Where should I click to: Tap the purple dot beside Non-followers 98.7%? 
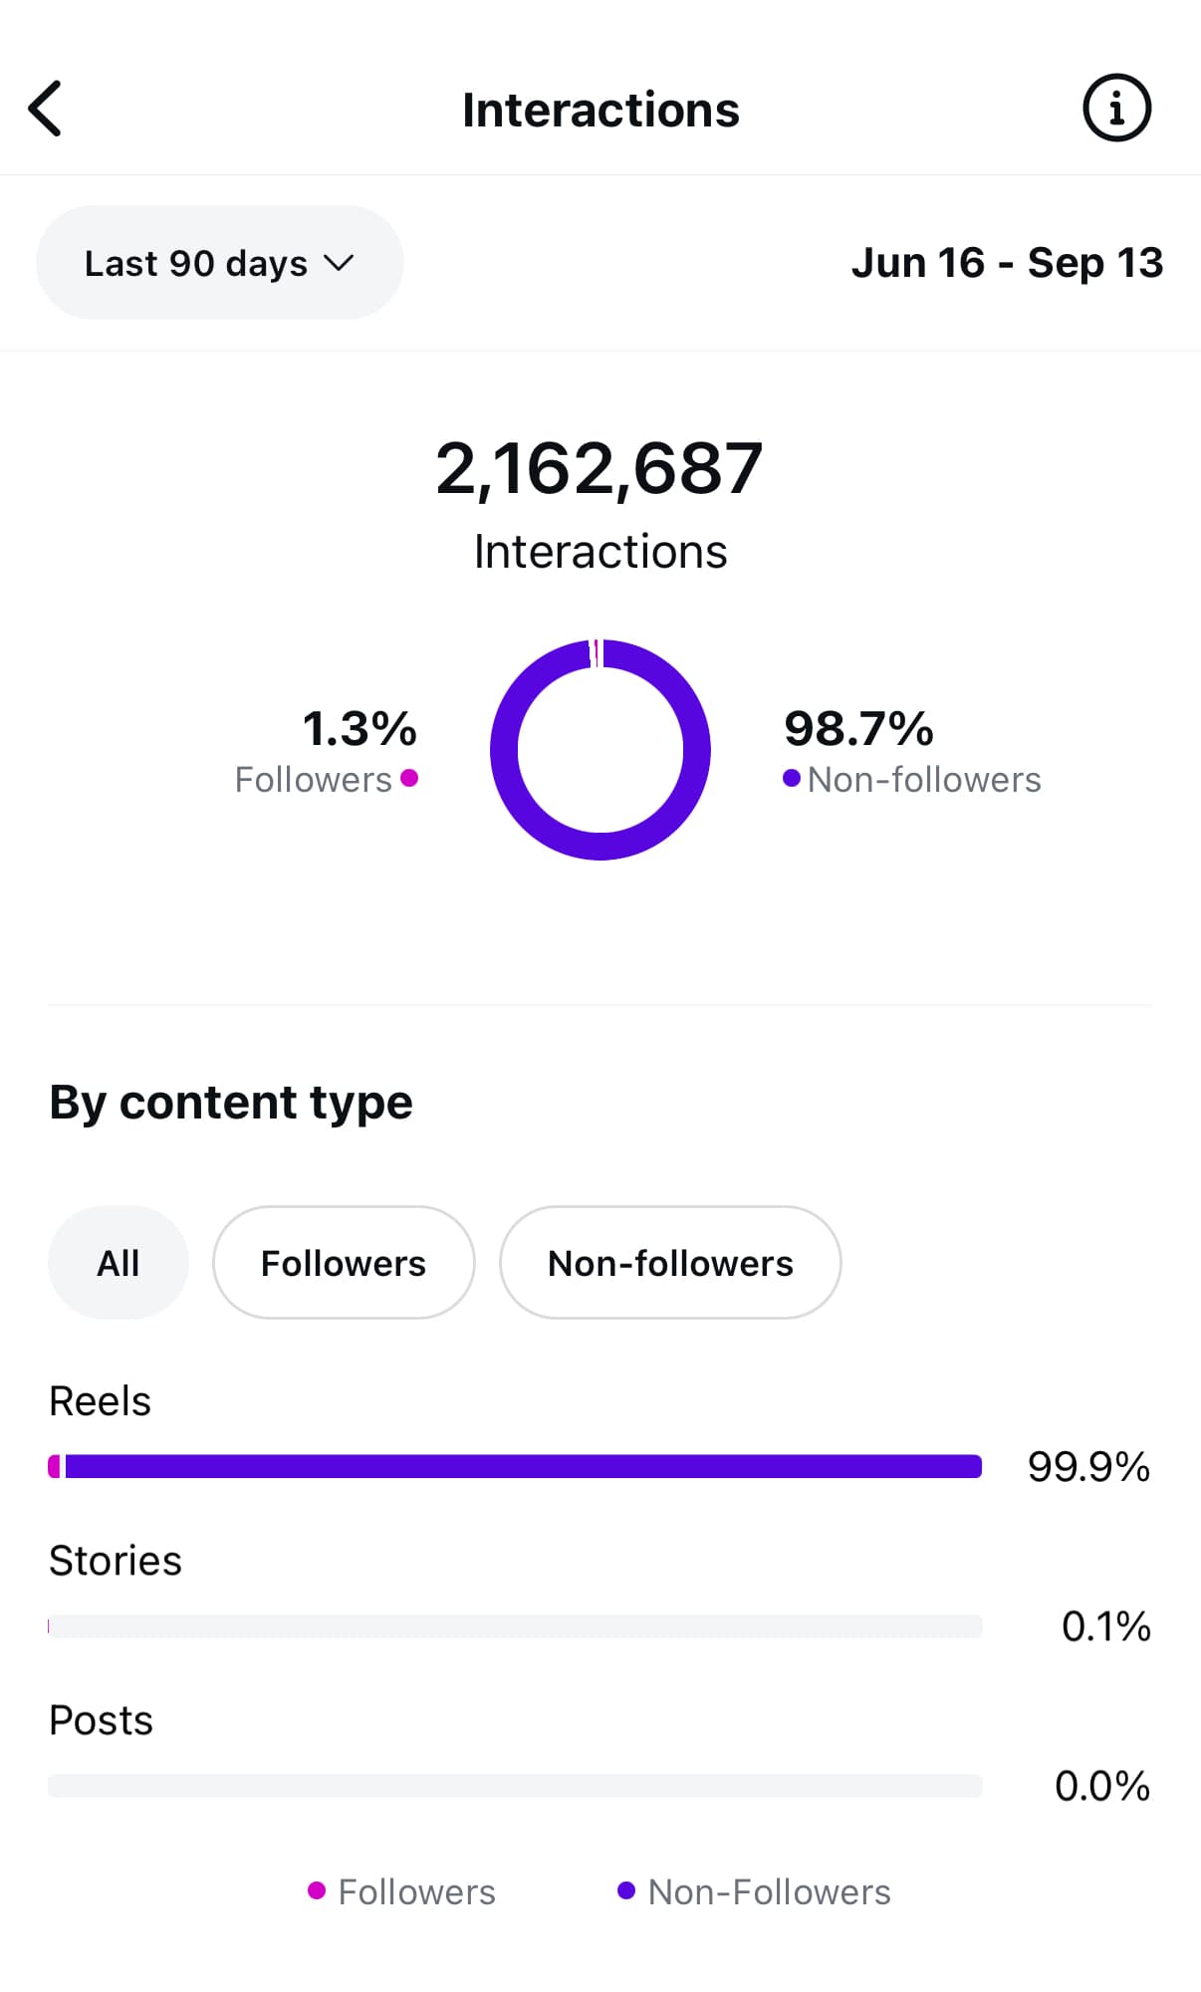coord(792,778)
